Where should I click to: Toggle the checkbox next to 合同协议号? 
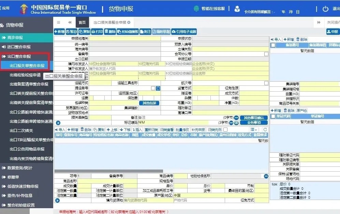click(x=266, y=54)
